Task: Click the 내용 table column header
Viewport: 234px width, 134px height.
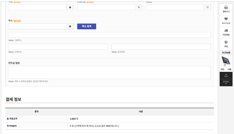Action: click(141, 111)
